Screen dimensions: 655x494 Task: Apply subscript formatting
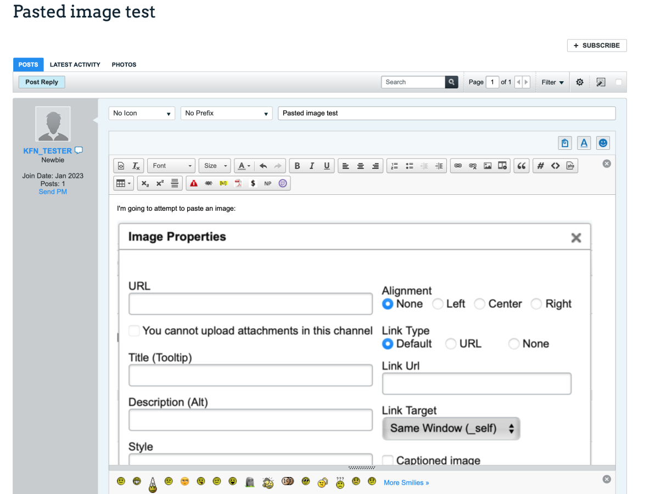(x=145, y=183)
